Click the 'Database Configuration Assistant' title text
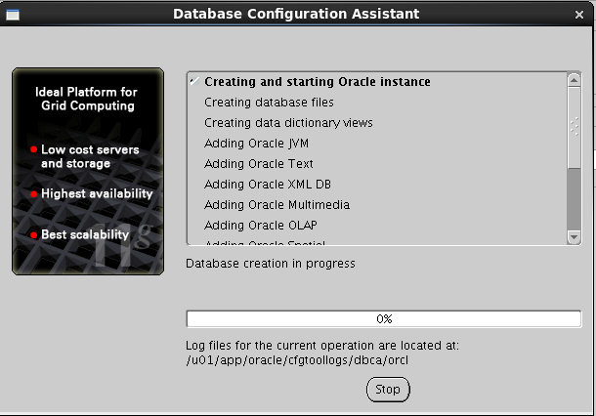 point(296,14)
